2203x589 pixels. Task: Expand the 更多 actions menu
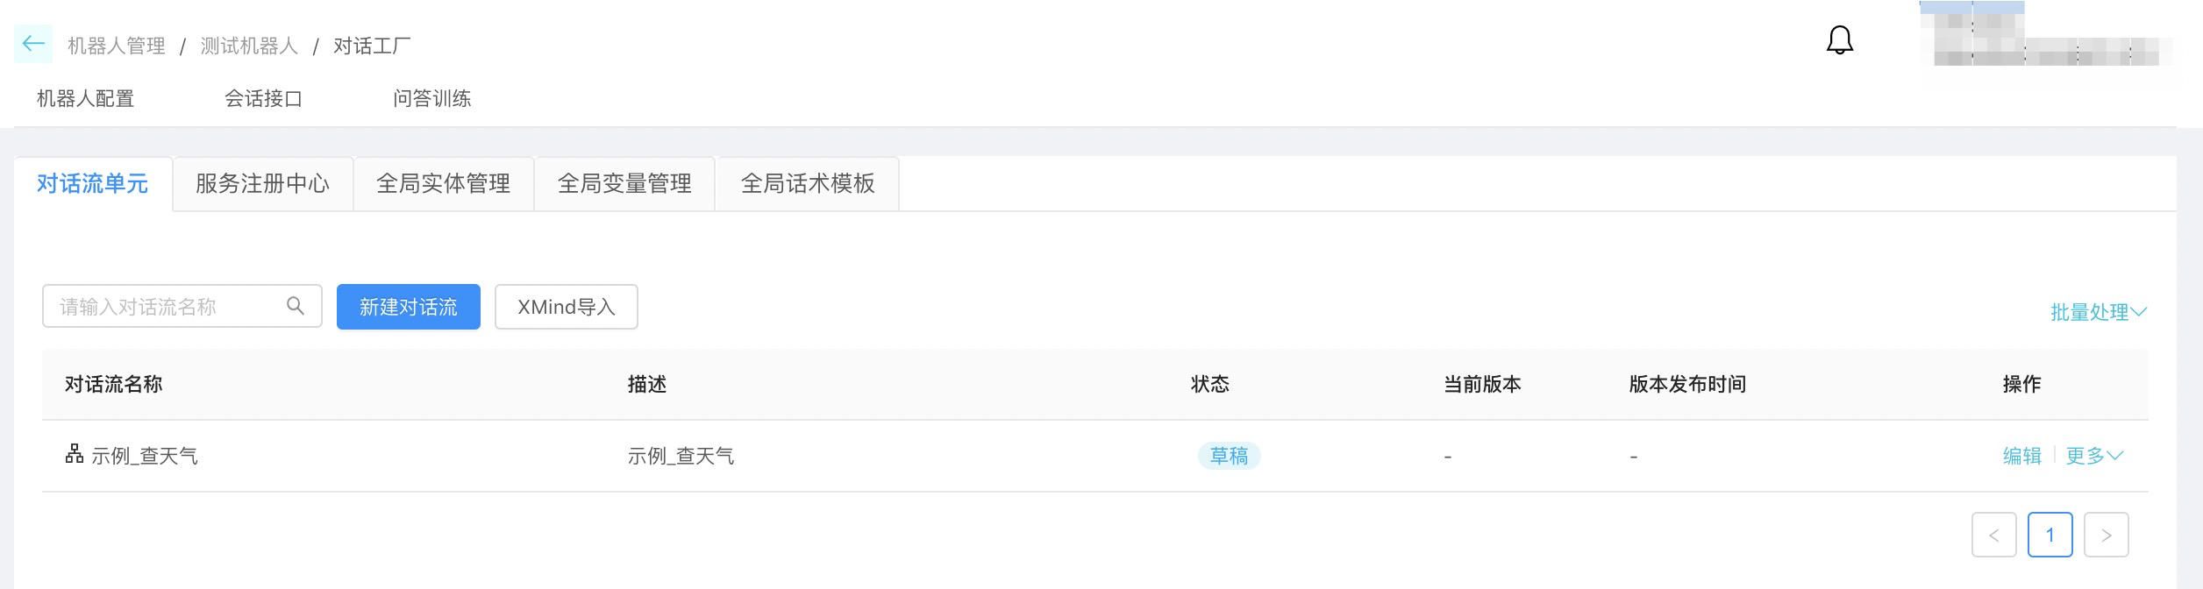(x=2094, y=456)
